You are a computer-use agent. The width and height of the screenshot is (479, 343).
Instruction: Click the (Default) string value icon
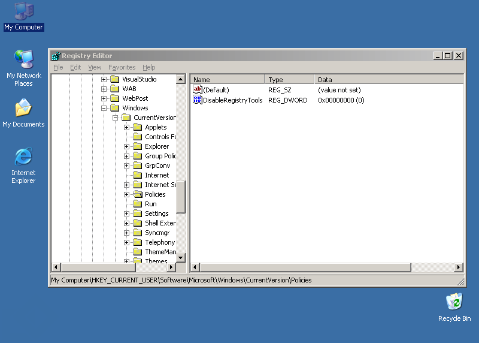pos(198,90)
